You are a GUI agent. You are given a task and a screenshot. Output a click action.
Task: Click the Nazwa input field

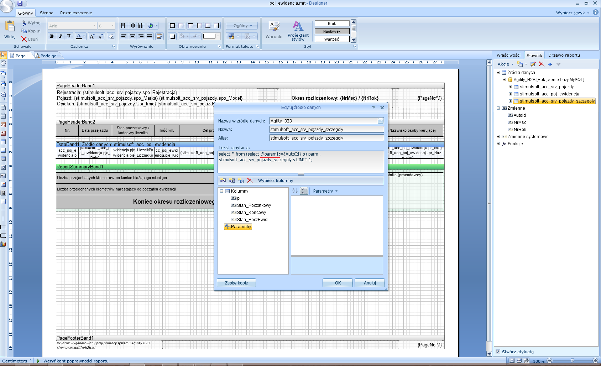tap(326, 130)
